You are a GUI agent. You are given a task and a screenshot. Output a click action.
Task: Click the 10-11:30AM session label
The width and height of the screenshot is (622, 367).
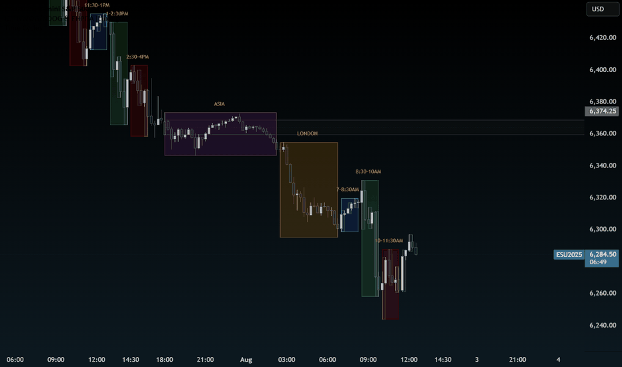click(x=389, y=241)
